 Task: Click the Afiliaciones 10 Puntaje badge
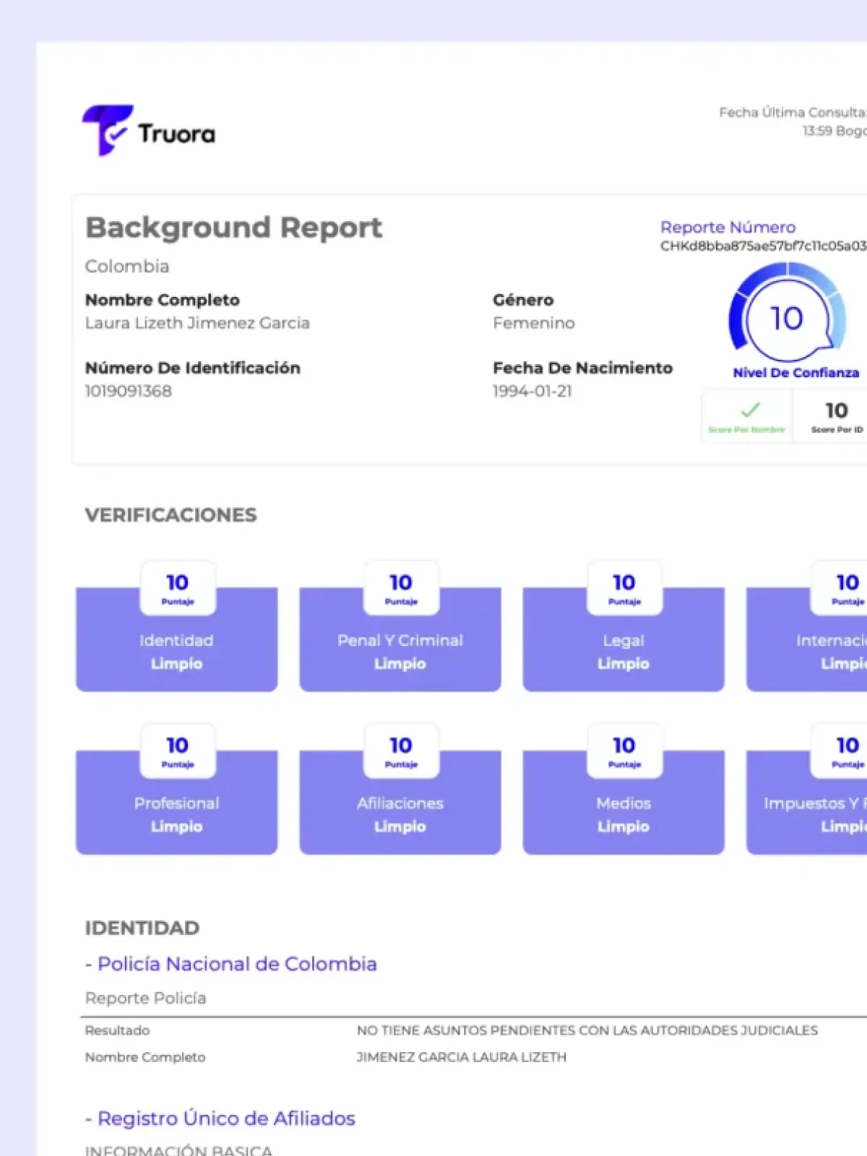[401, 751]
